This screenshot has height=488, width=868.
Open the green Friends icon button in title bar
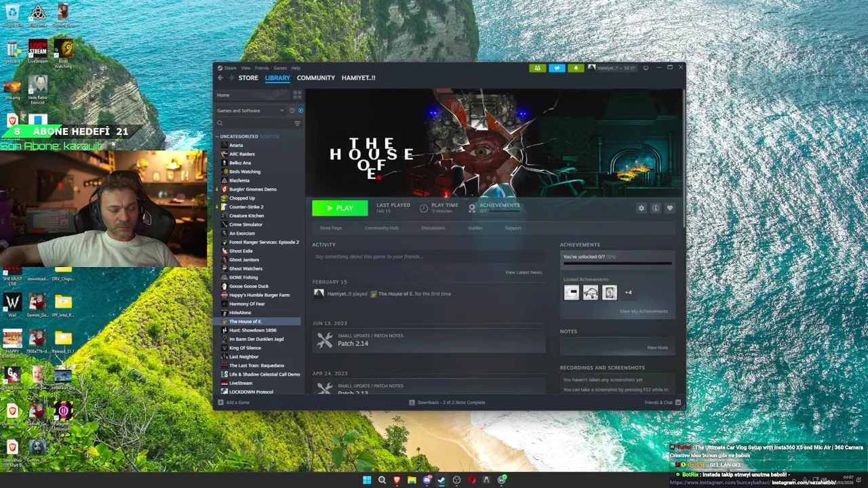coord(537,68)
